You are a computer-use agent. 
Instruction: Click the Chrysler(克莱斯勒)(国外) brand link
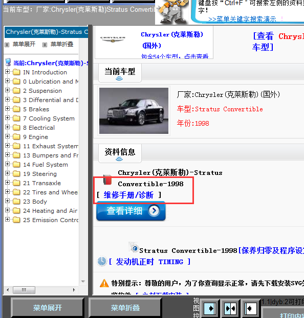[x=172, y=40]
